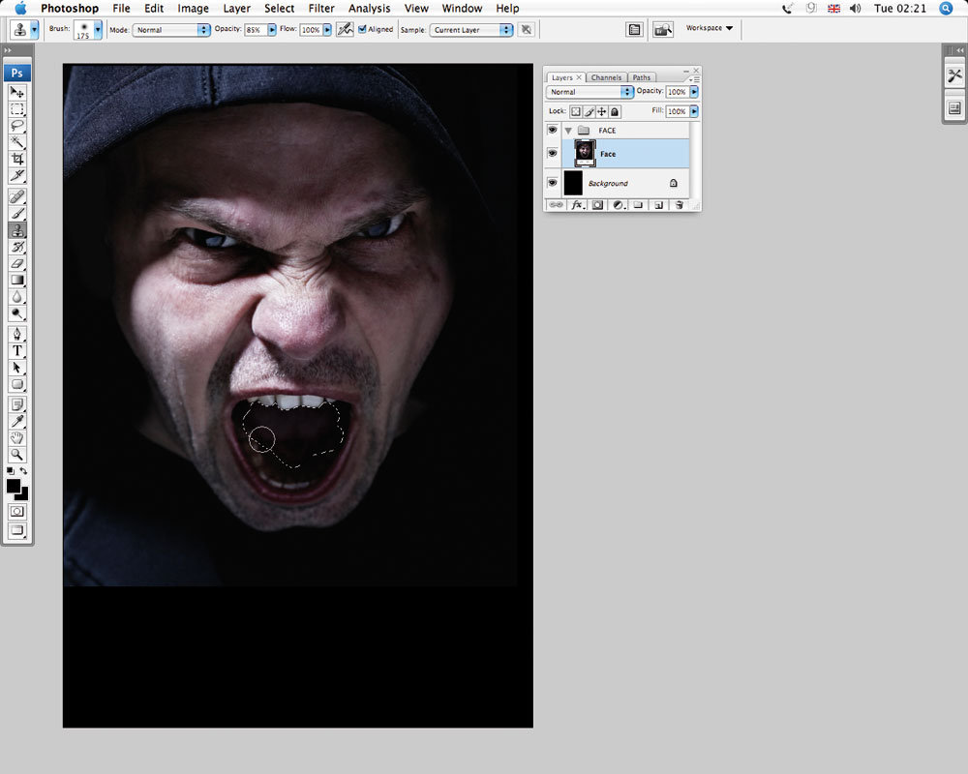
Task: Open the Sample Current Layer dropdown
Action: 471,30
